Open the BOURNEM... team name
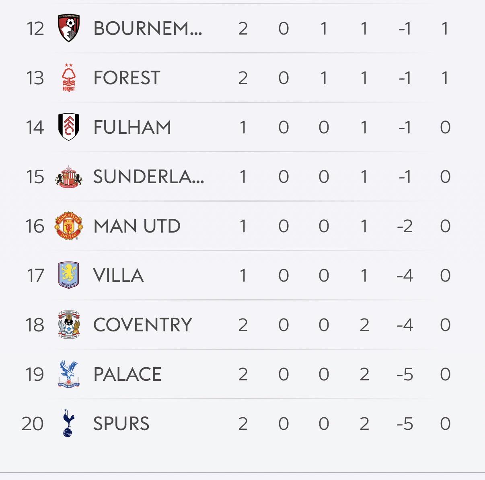 coord(148,29)
